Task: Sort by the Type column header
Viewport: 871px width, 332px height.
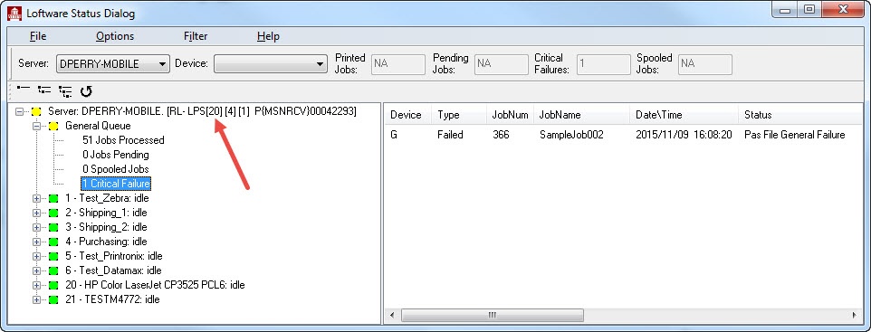Action: (x=459, y=115)
